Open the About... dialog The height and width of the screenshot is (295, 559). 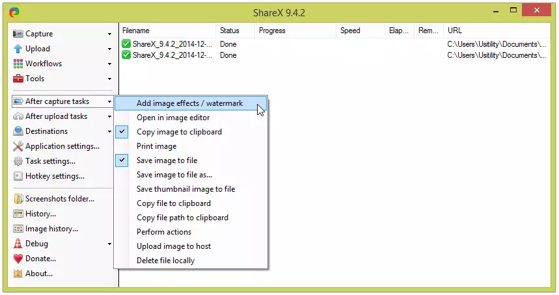point(62,274)
